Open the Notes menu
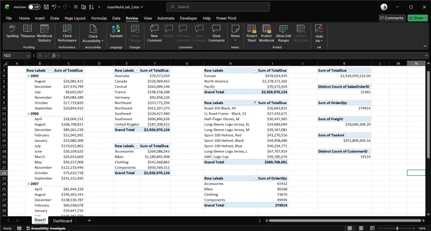Image resolution: width=431 pixels, height=231 pixels. (235, 33)
